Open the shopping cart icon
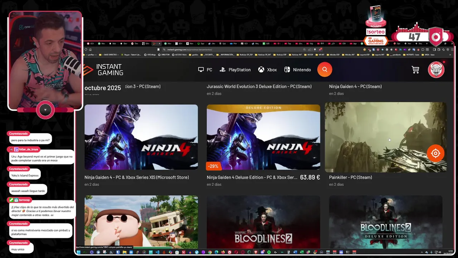Image resolution: width=458 pixels, height=258 pixels. [415, 70]
